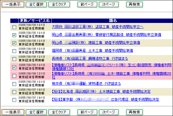Click the top 全てクリア button
This screenshot has width=173, height=116.
59,4
